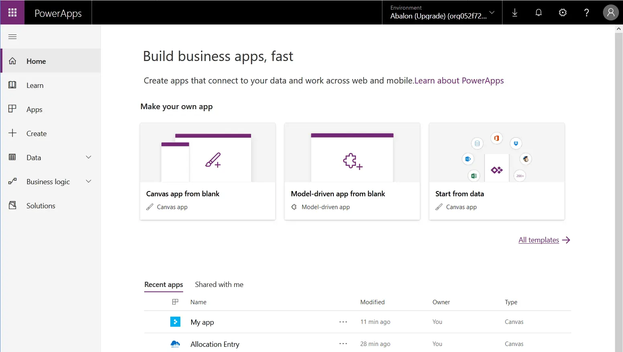The width and height of the screenshot is (623, 352).
Task: Click the Learn about PowerApps link
Action: [x=459, y=80]
